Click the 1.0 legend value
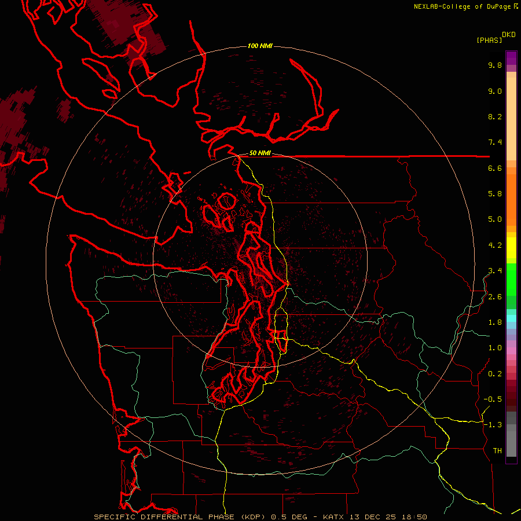Screen dimensions: 521x521 click(495, 348)
